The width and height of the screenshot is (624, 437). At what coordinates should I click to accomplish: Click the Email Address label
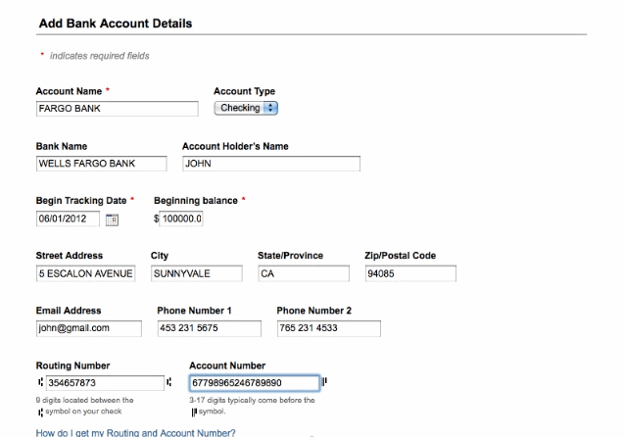click(69, 311)
